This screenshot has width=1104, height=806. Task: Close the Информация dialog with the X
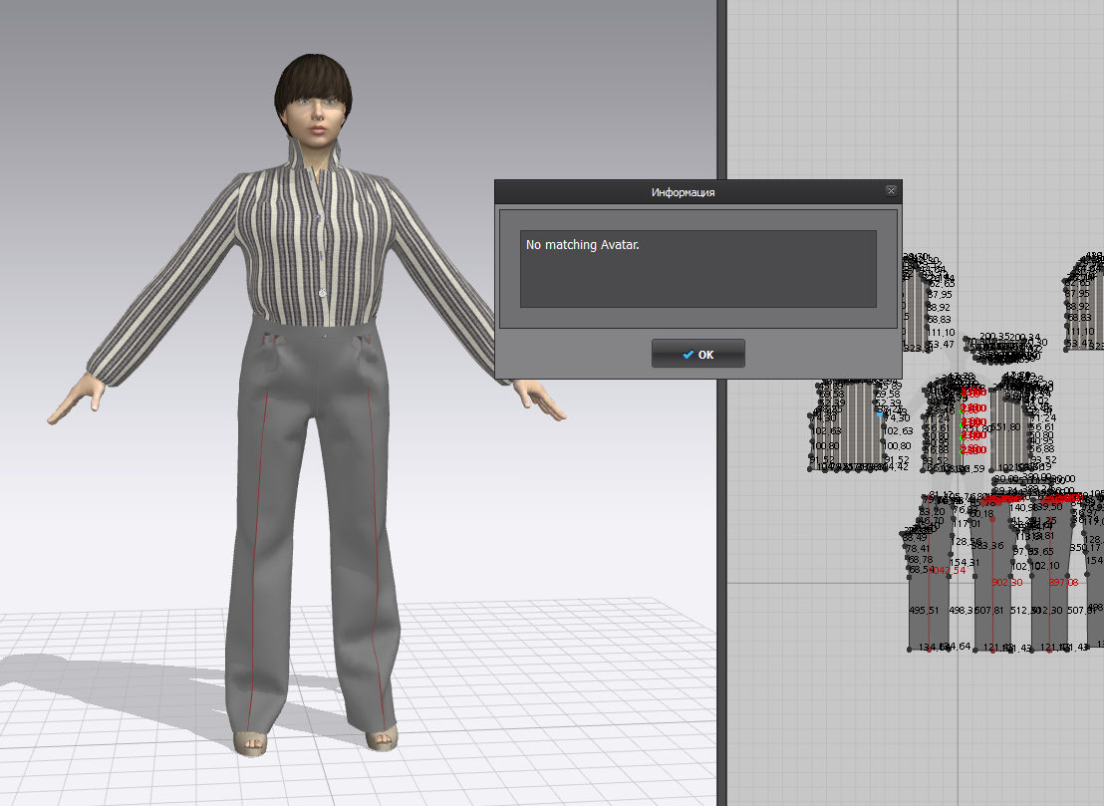pos(891,190)
